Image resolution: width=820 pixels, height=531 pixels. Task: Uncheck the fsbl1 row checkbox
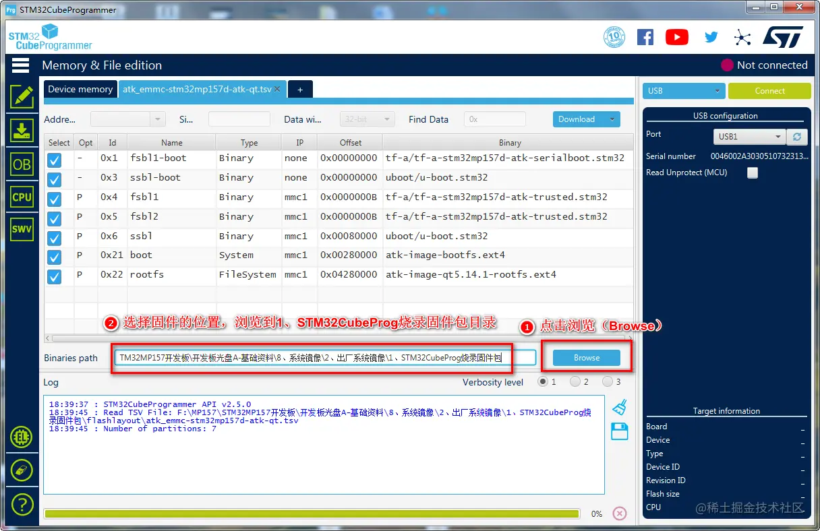click(x=55, y=199)
